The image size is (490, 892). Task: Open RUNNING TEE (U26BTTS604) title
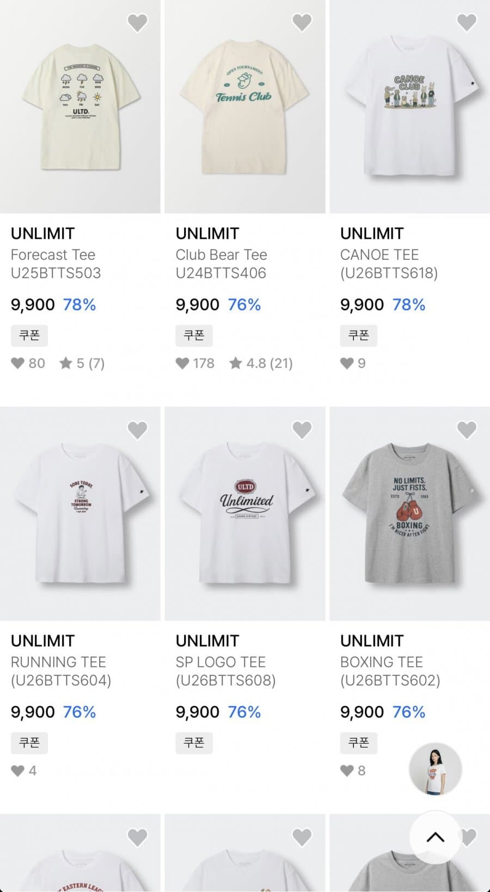point(61,671)
